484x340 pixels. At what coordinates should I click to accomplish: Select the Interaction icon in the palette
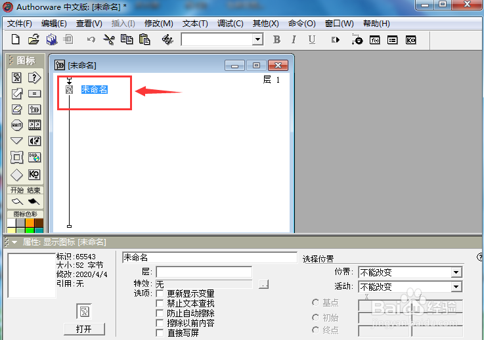(34, 77)
